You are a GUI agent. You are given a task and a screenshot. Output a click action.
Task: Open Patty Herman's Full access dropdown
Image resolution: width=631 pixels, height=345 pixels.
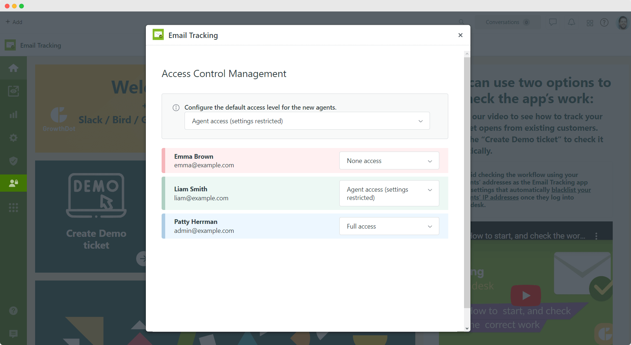pyautogui.click(x=389, y=226)
